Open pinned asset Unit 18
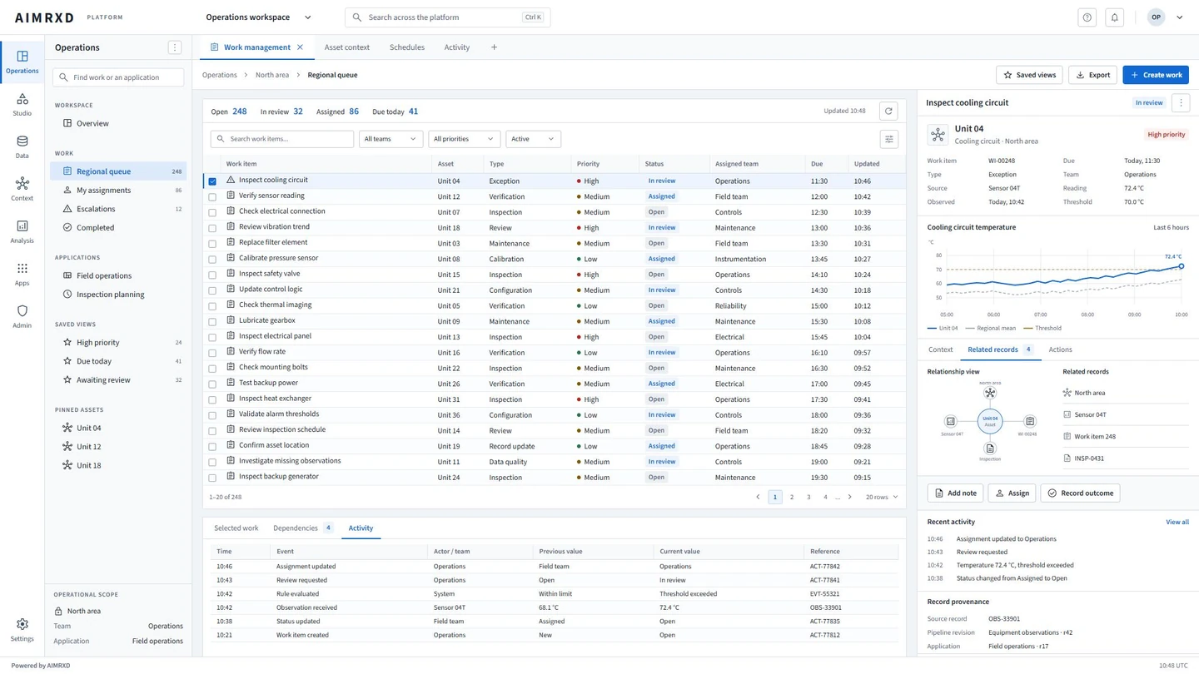The height and width of the screenshot is (674, 1199). 118,465
